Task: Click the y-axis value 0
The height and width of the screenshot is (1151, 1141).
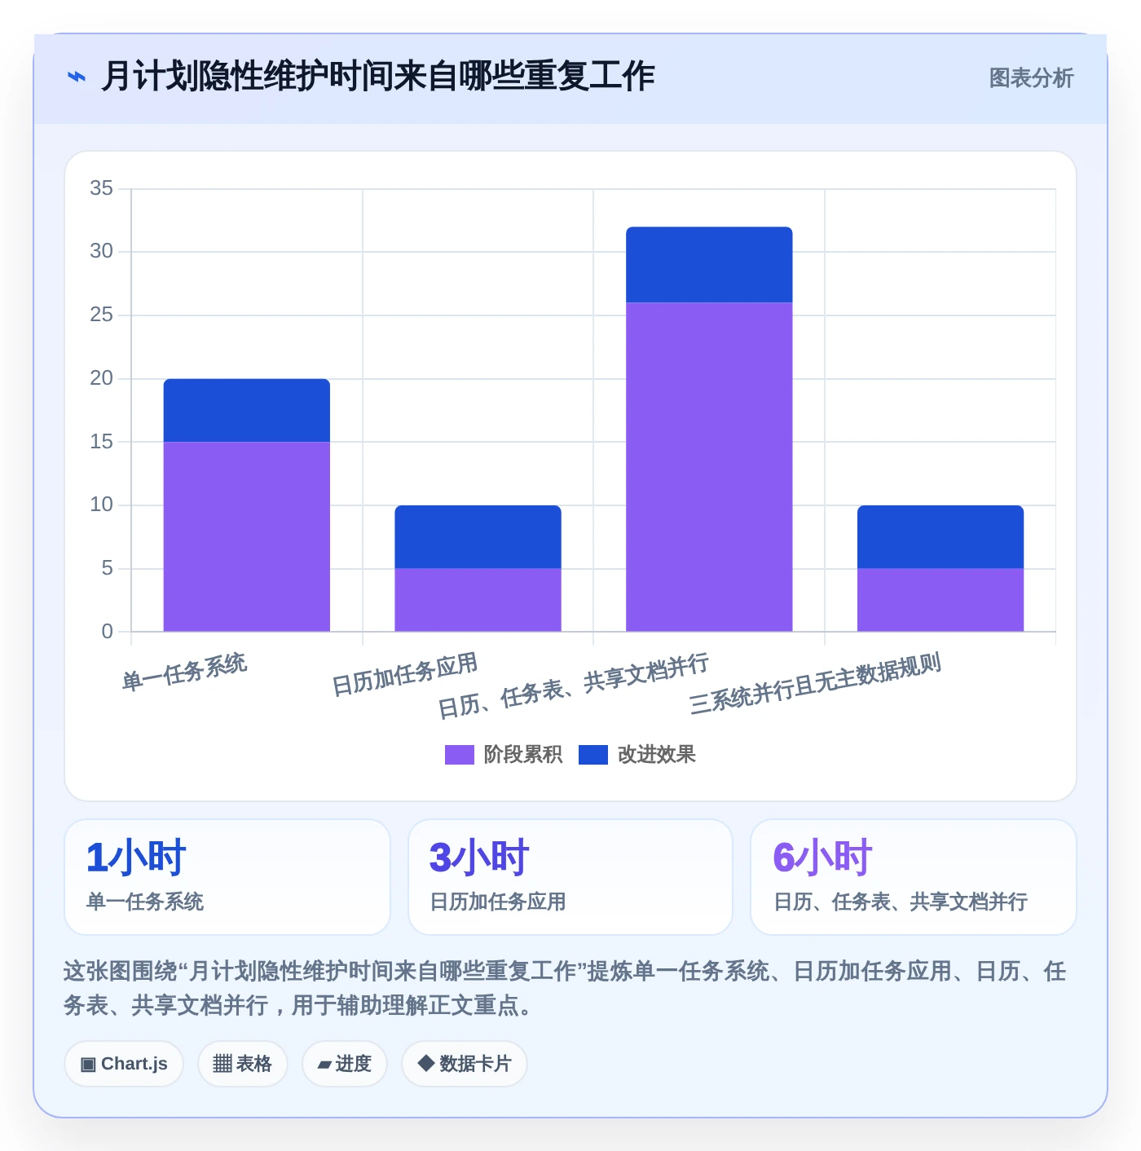Action: click(x=107, y=632)
